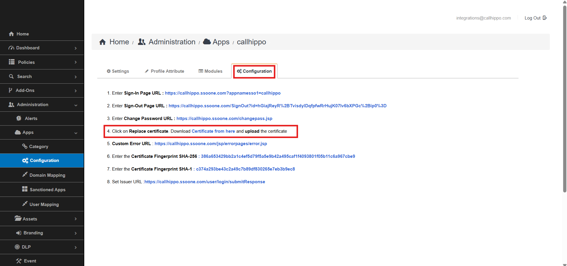Image resolution: width=567 pixels, height=266 pixels.
Task: Expand the Dashboard menu chevron
Action: tap(76, 48)
